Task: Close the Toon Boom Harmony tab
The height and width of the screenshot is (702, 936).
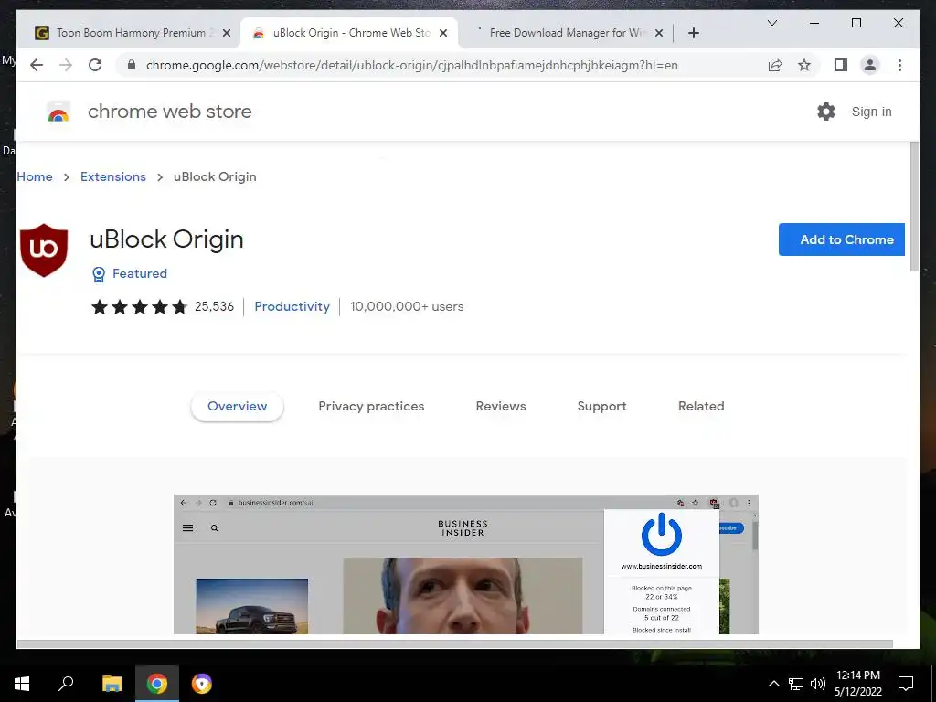Action: tap(227, 33)
